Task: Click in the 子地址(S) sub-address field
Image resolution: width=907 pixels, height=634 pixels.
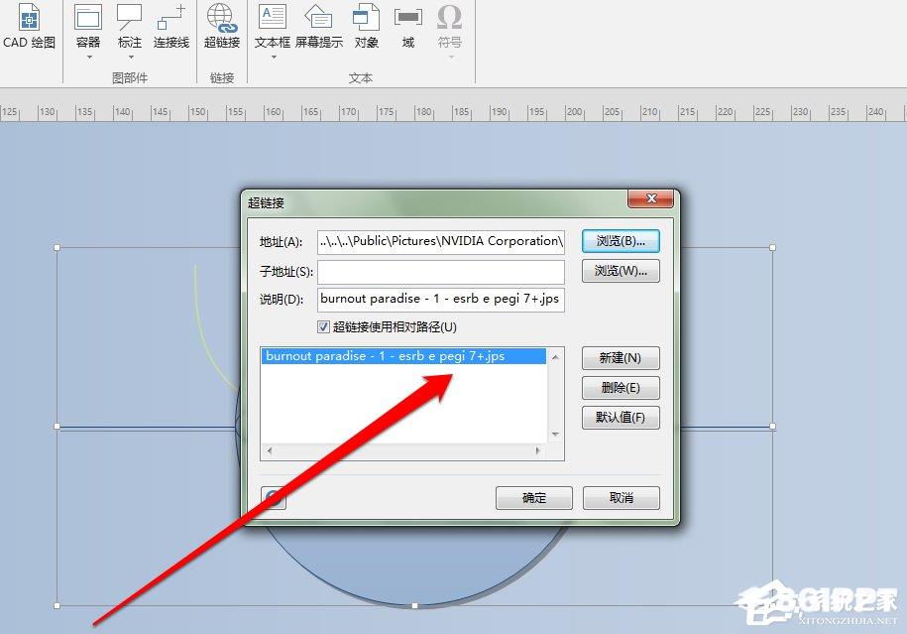Action: click(x=441, y=272)
